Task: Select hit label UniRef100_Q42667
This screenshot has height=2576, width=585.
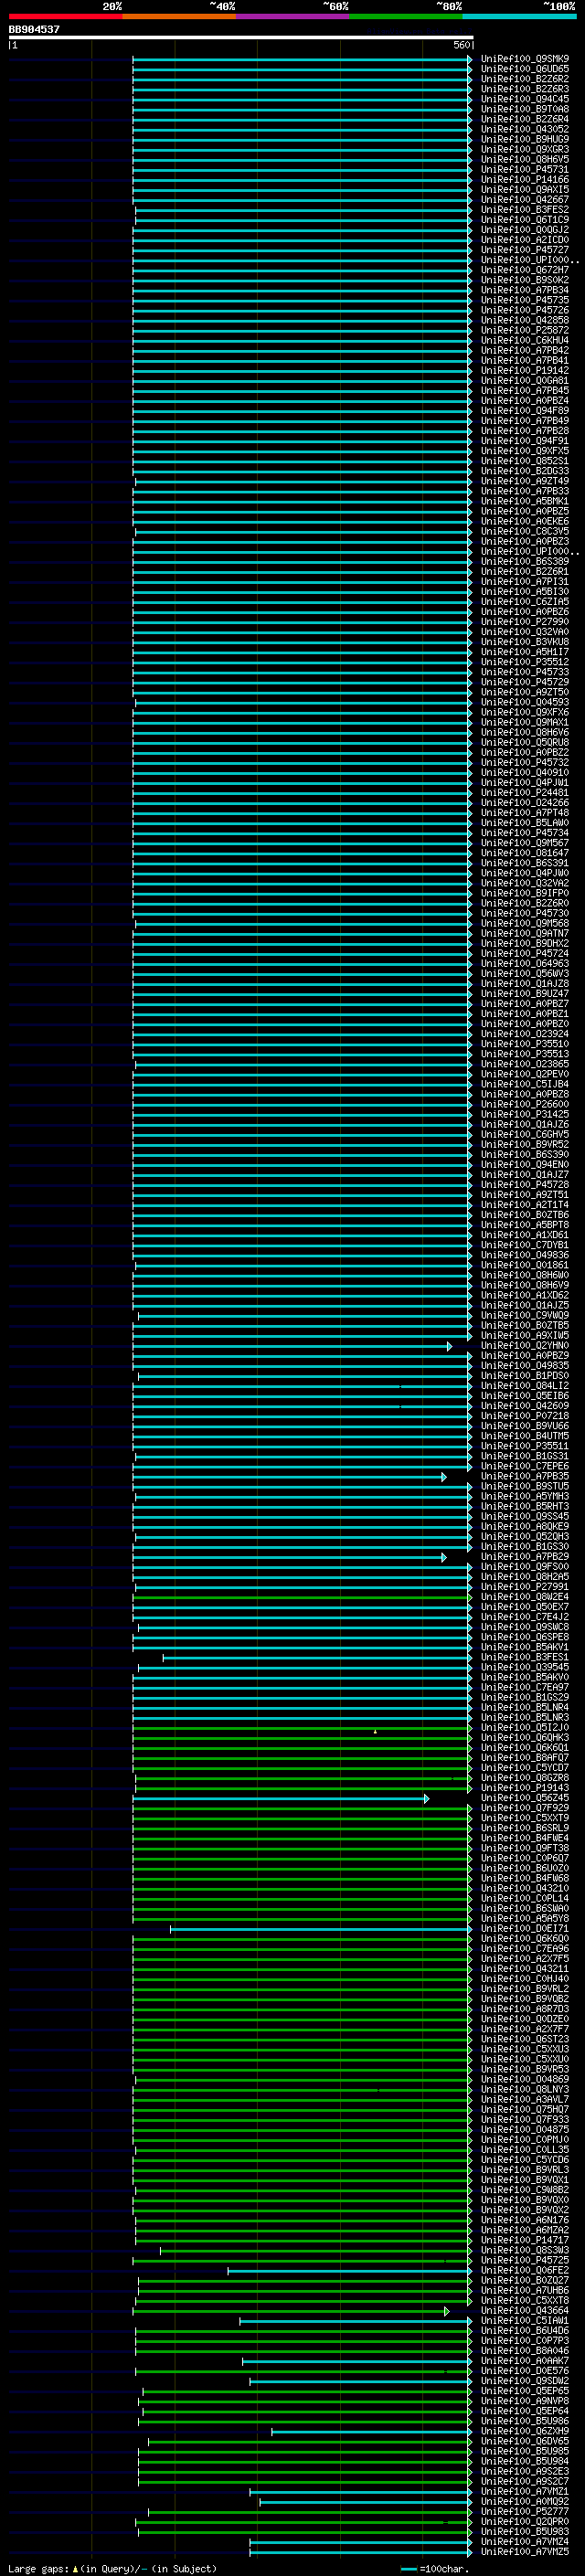Action: [525, 200]
